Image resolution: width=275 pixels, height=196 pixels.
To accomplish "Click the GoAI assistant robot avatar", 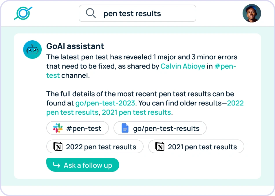I will tap(32, 50).
